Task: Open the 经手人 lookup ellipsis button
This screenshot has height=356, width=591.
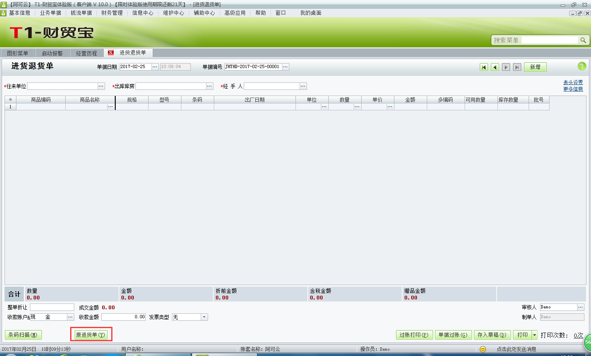Action: pyautogui.click(x=303, y=86)
